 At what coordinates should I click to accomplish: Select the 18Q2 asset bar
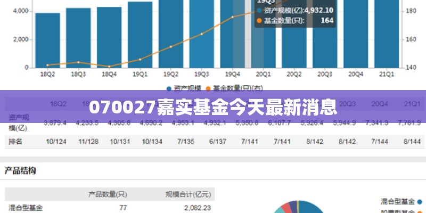[47, 40]
